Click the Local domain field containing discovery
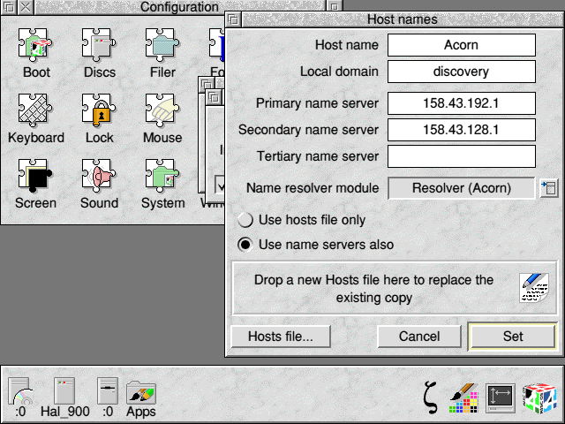This screenshot has width=565, height=424. (461, 72)
